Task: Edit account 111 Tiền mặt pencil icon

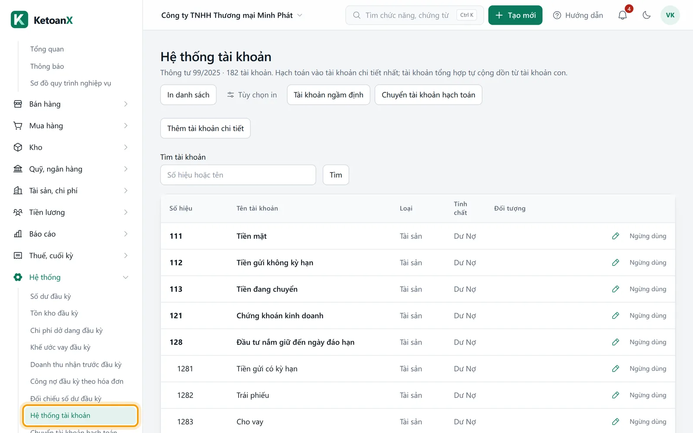Action: 615,236
